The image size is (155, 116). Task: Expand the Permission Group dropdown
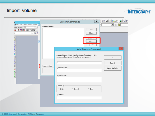24,27
